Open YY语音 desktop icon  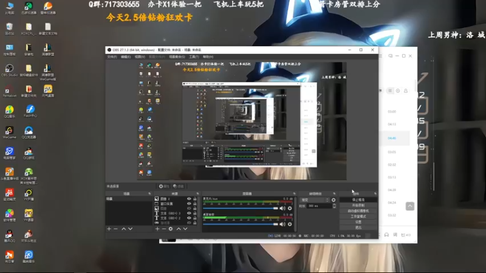click(x=29, y=215)
